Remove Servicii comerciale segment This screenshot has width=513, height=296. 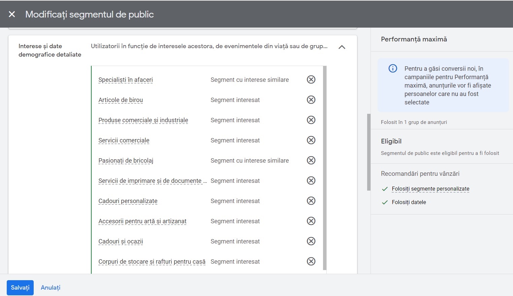click(x=311, y=140)
